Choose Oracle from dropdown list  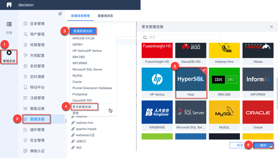77,82
